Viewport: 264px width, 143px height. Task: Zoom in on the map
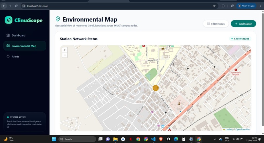(65, 50)
